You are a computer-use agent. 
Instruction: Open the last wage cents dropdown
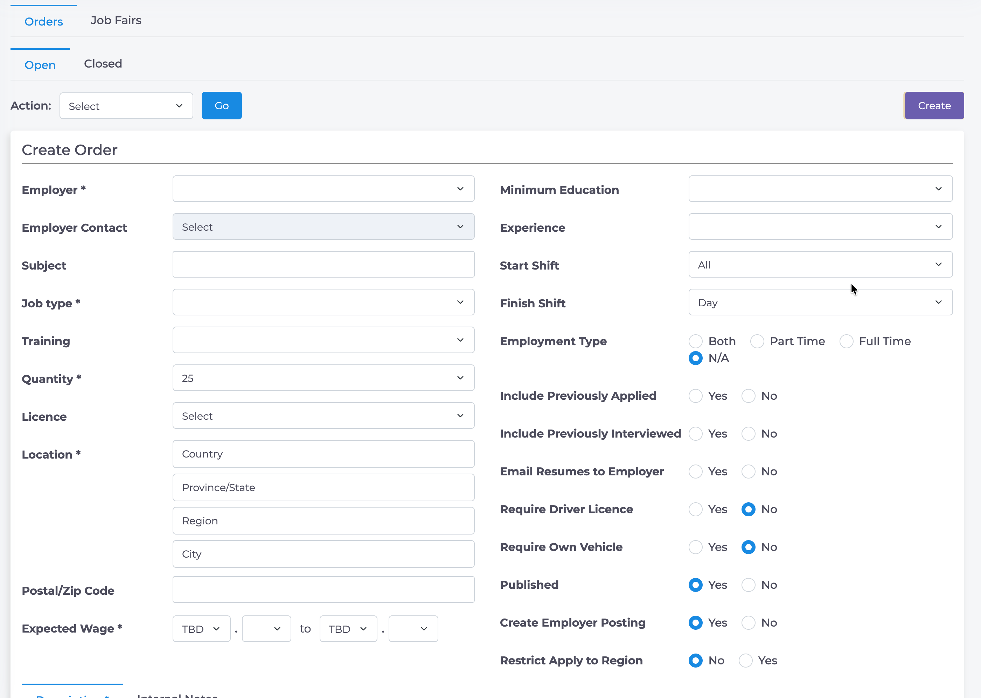point(413,629)
